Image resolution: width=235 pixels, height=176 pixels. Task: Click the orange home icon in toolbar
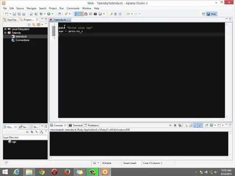point(86,14)
